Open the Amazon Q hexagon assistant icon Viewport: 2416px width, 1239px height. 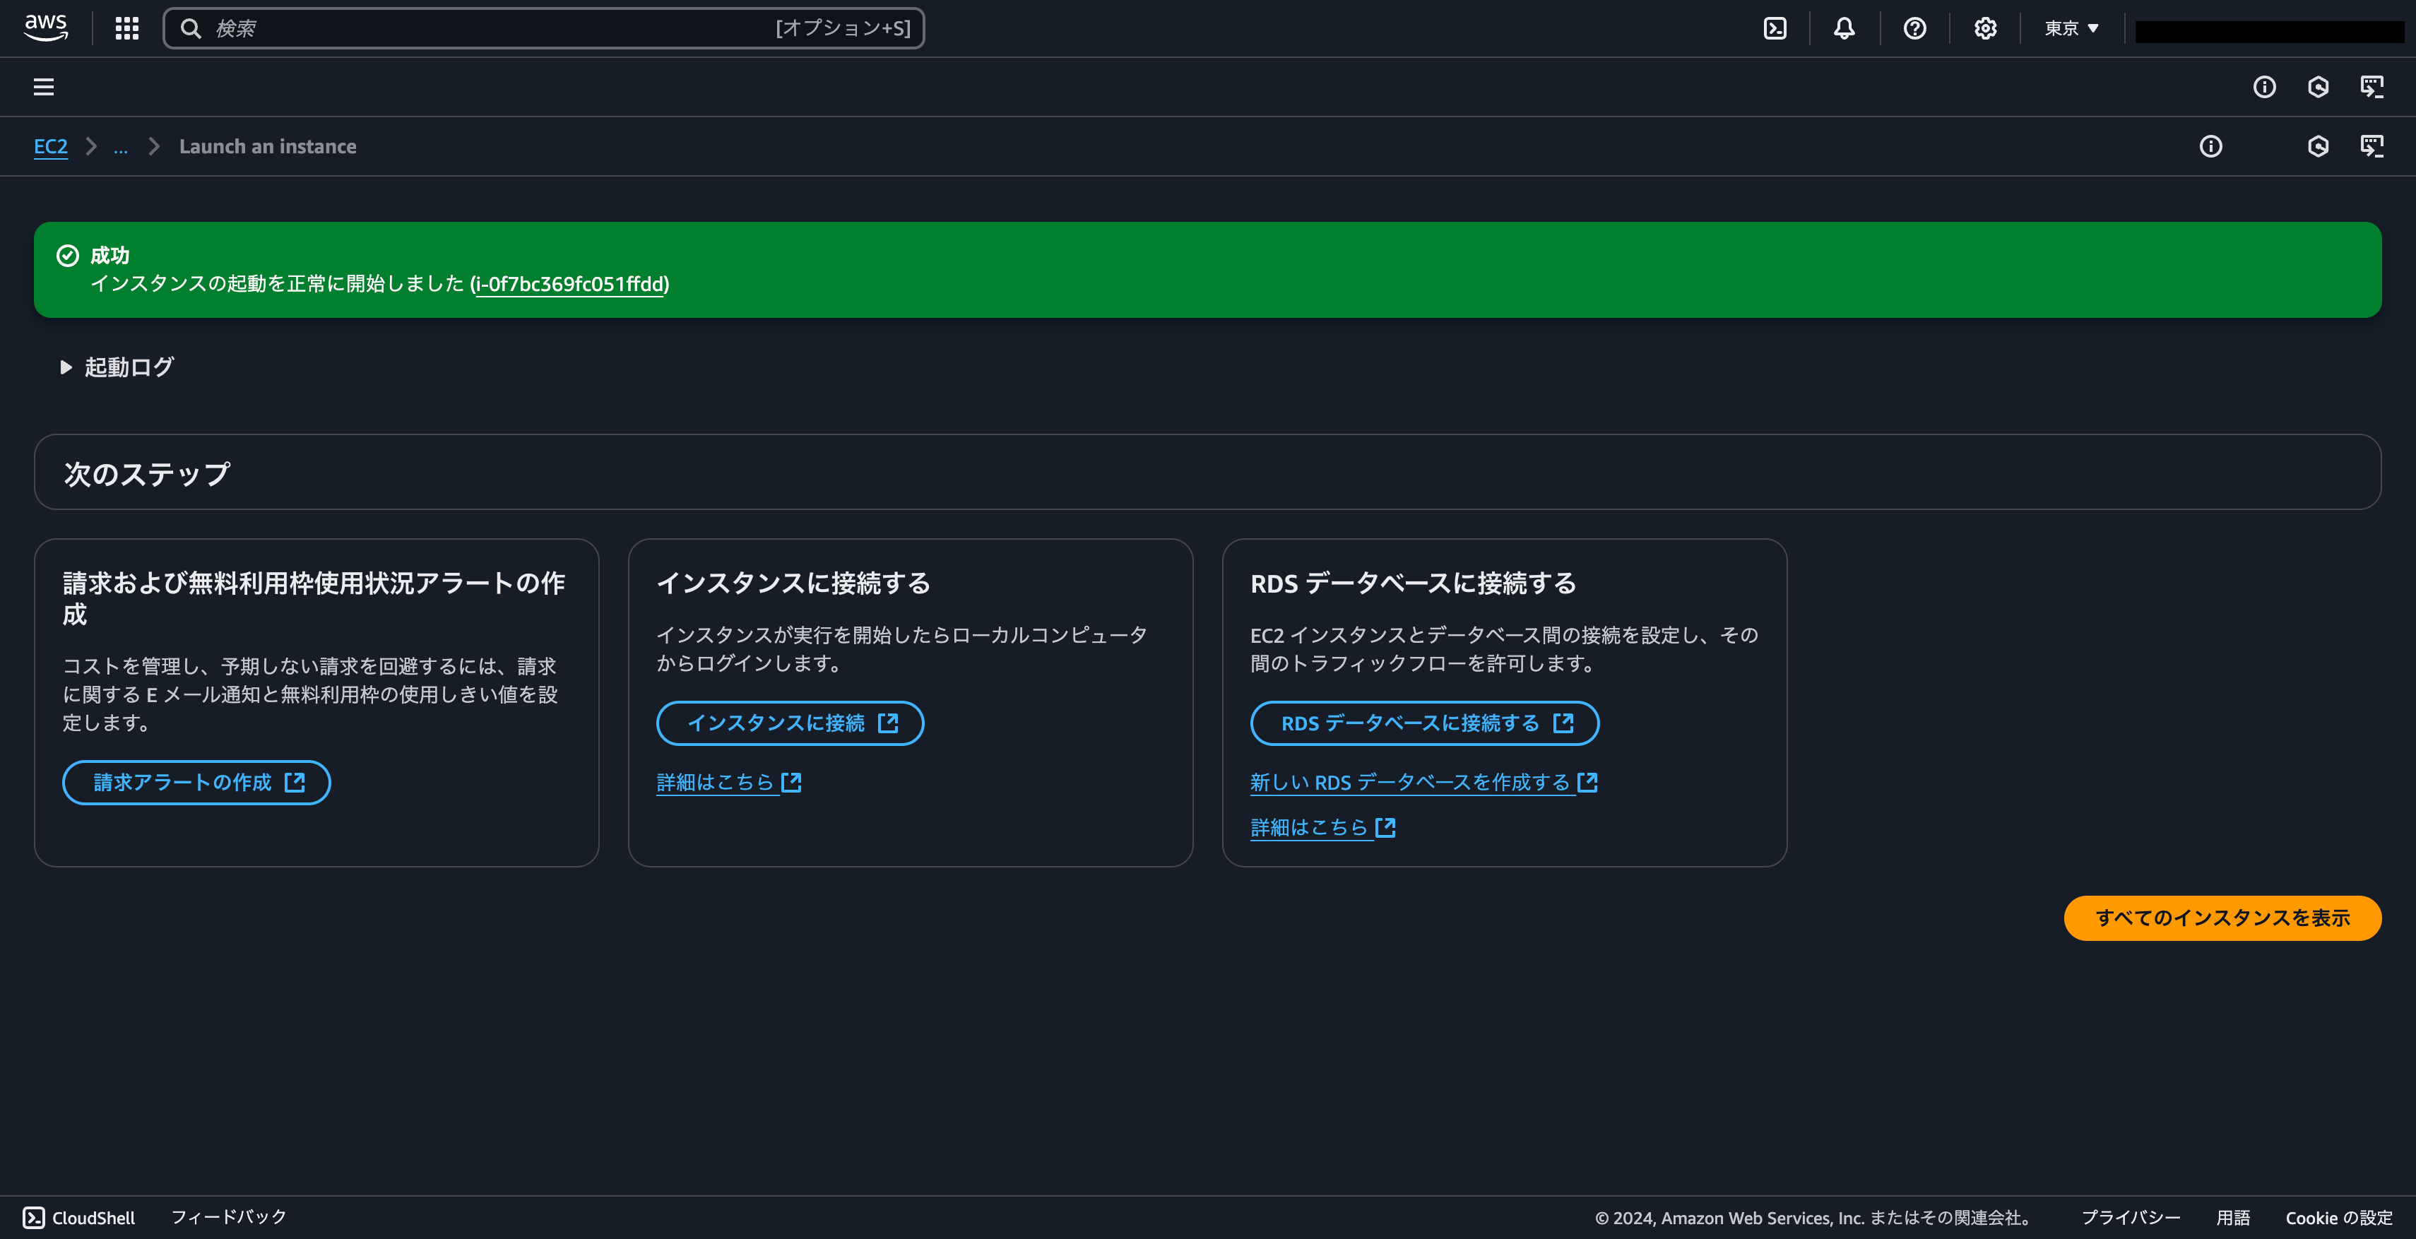pyautogui.click(x=2318, y=146)
